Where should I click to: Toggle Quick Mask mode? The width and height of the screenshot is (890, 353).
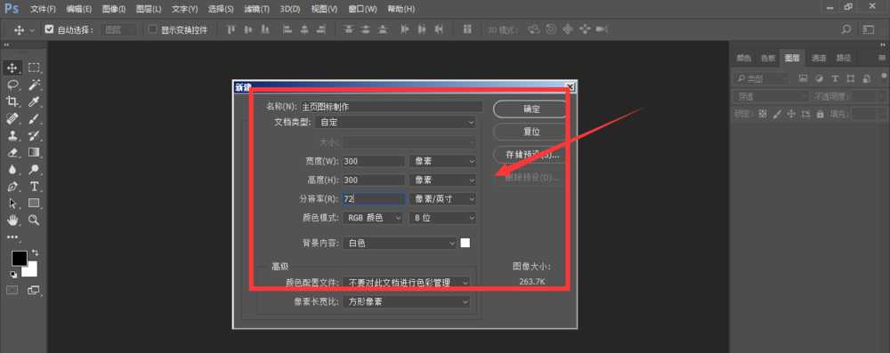[12, 290]
